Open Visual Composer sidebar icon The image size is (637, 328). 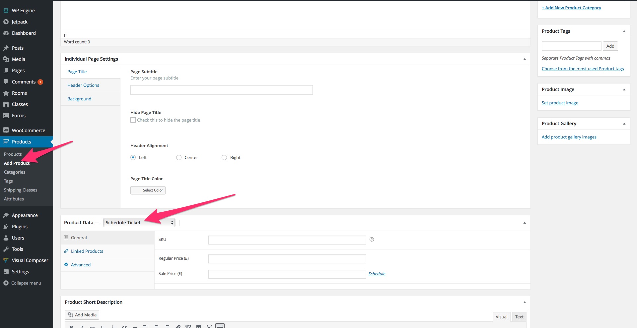(x=6, y=260)
